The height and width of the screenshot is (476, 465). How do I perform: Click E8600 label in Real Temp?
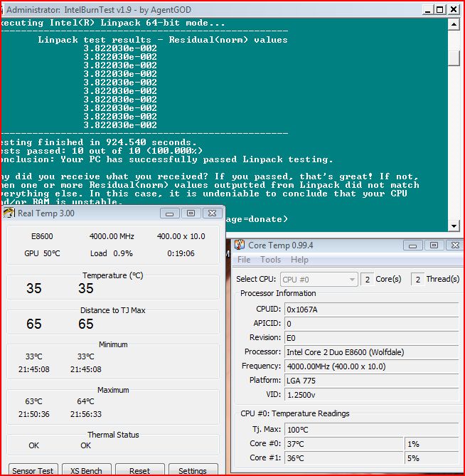coord(42,236)
